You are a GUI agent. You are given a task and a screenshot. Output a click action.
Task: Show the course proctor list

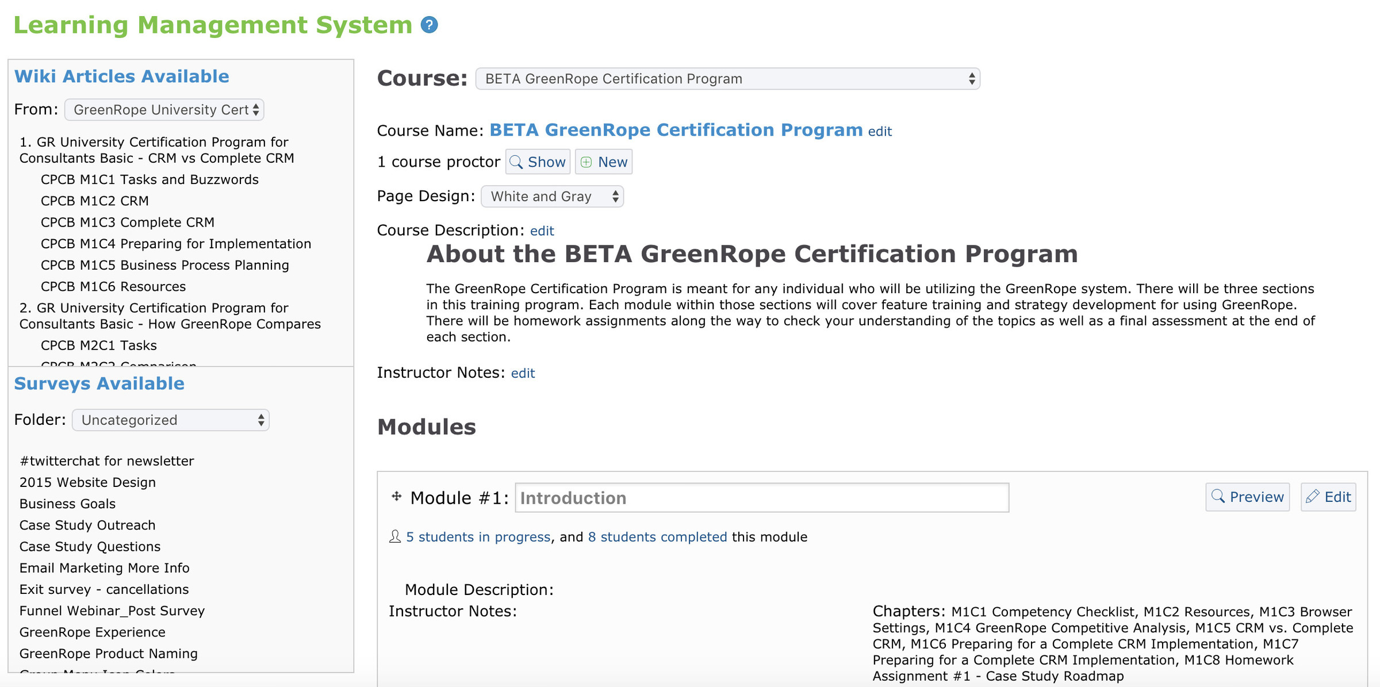tap(538, 162)
